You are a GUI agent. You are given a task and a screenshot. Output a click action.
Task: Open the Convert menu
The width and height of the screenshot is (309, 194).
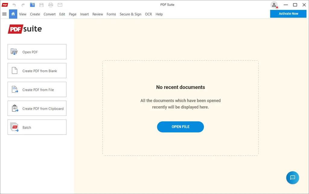click(x=49, y=14)
